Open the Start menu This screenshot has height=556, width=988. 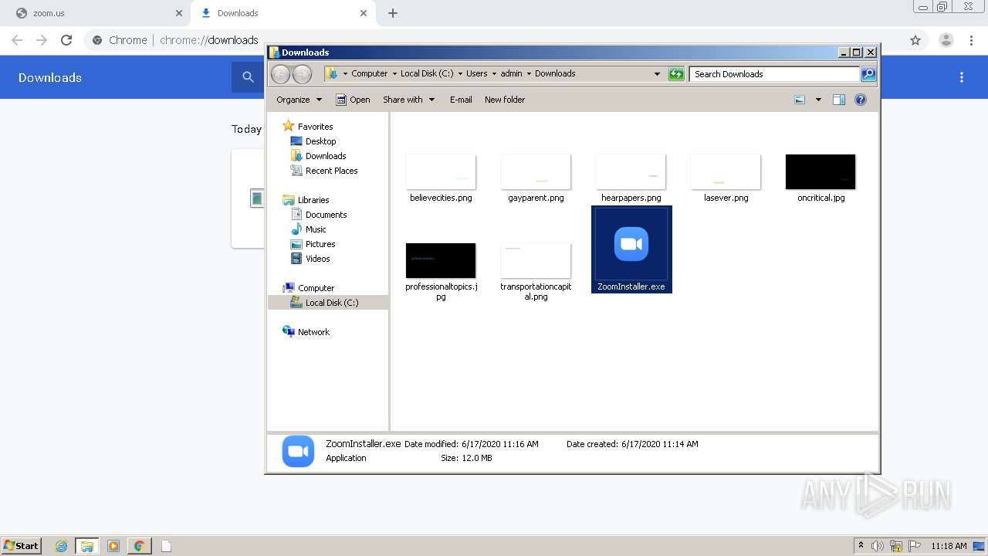coord(22,545)
